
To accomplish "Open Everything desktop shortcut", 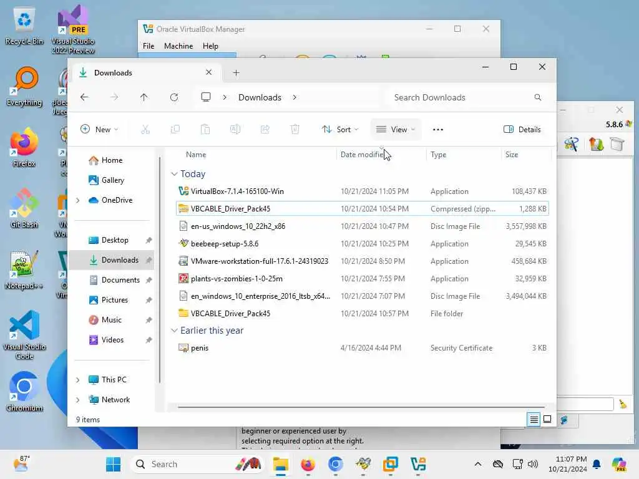I will (x=24, y=87).
